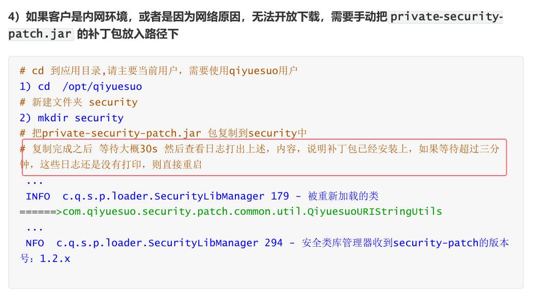This screenshot has width=551, height=298.
Task: Click the step 4 heading text
Action: click(x=198, y=17)
